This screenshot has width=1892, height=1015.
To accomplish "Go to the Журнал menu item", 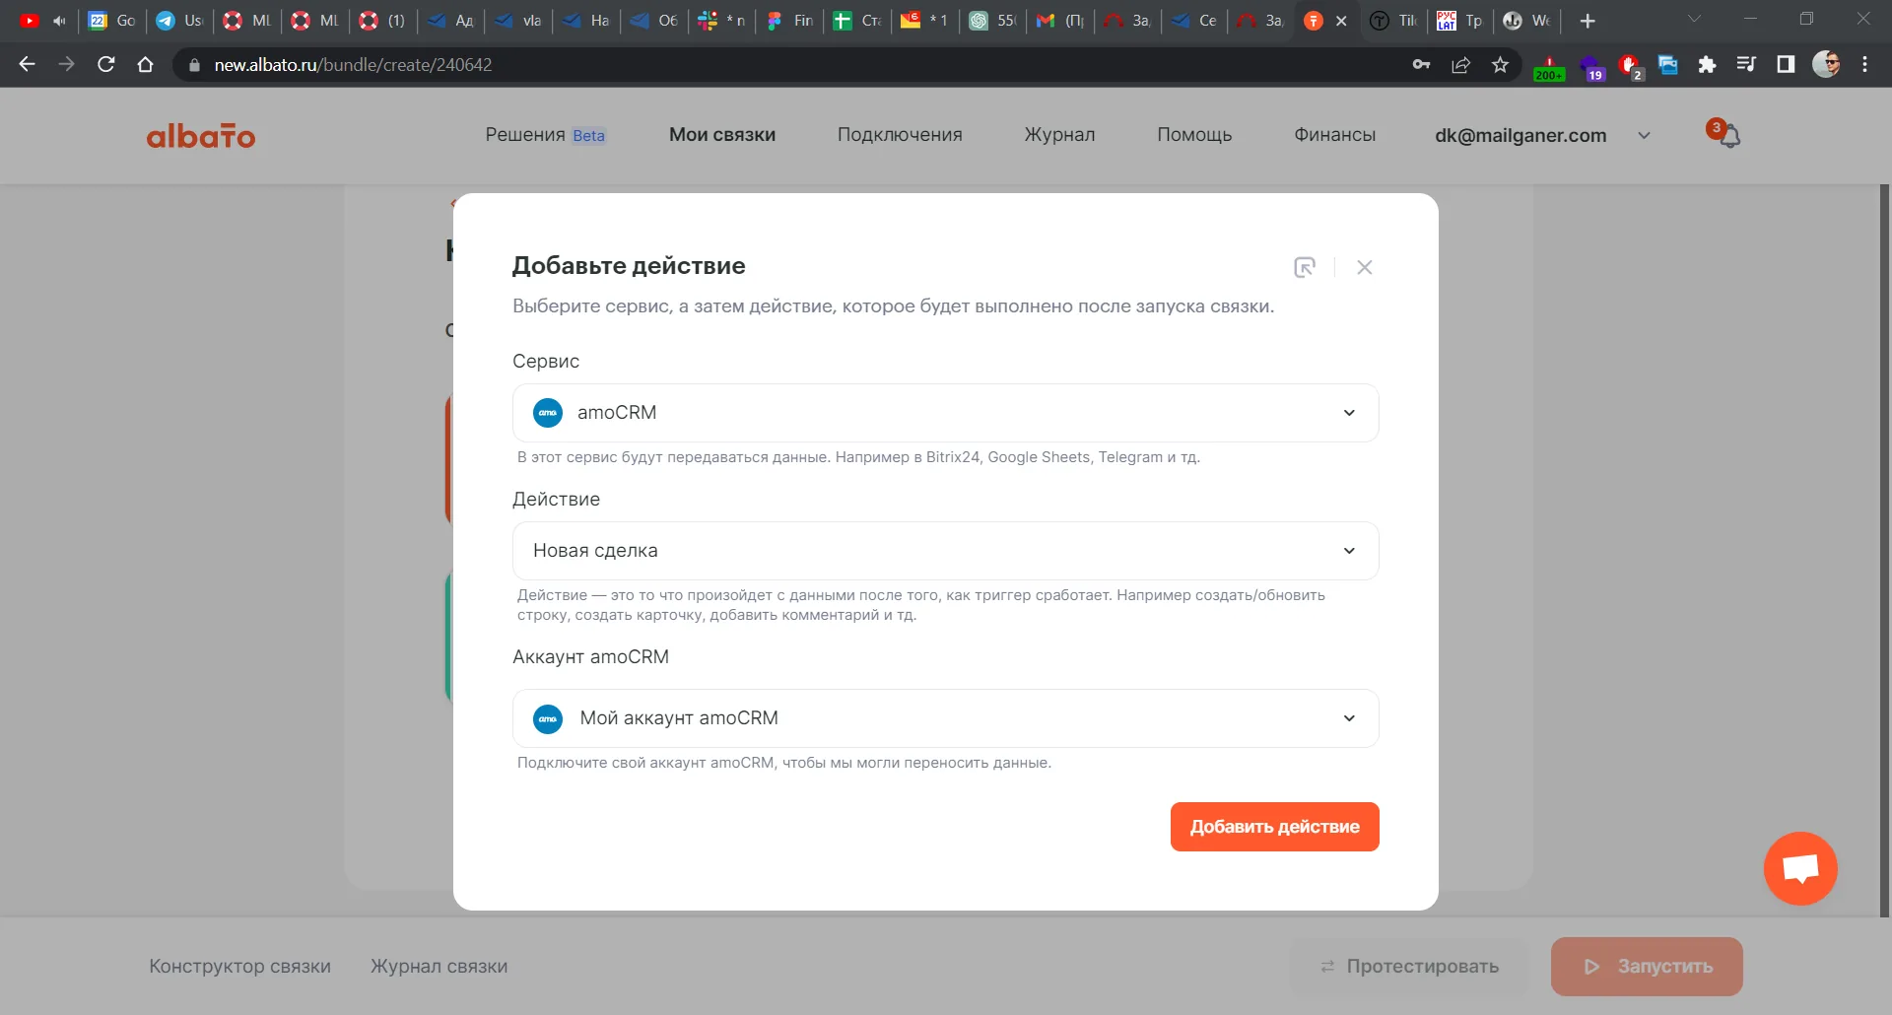I will point(1059,135).
